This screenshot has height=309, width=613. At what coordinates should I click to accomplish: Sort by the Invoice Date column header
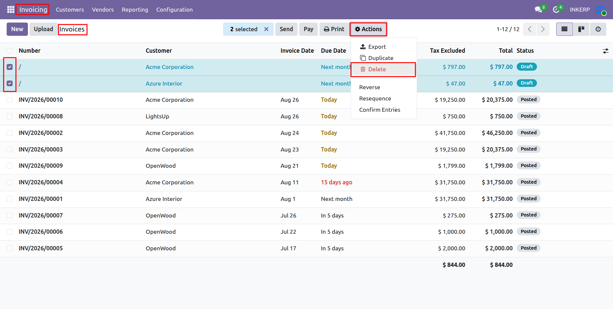click(297, 51)
